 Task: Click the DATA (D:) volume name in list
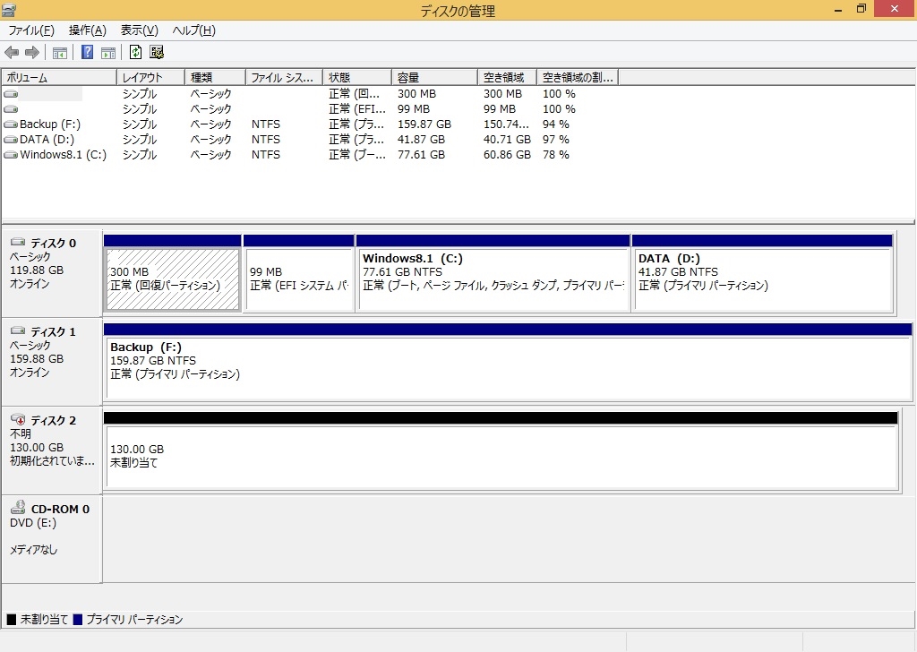pos(47,139)
